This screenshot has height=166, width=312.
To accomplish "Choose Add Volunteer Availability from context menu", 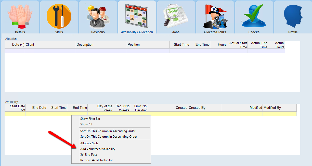I will 98,149.
